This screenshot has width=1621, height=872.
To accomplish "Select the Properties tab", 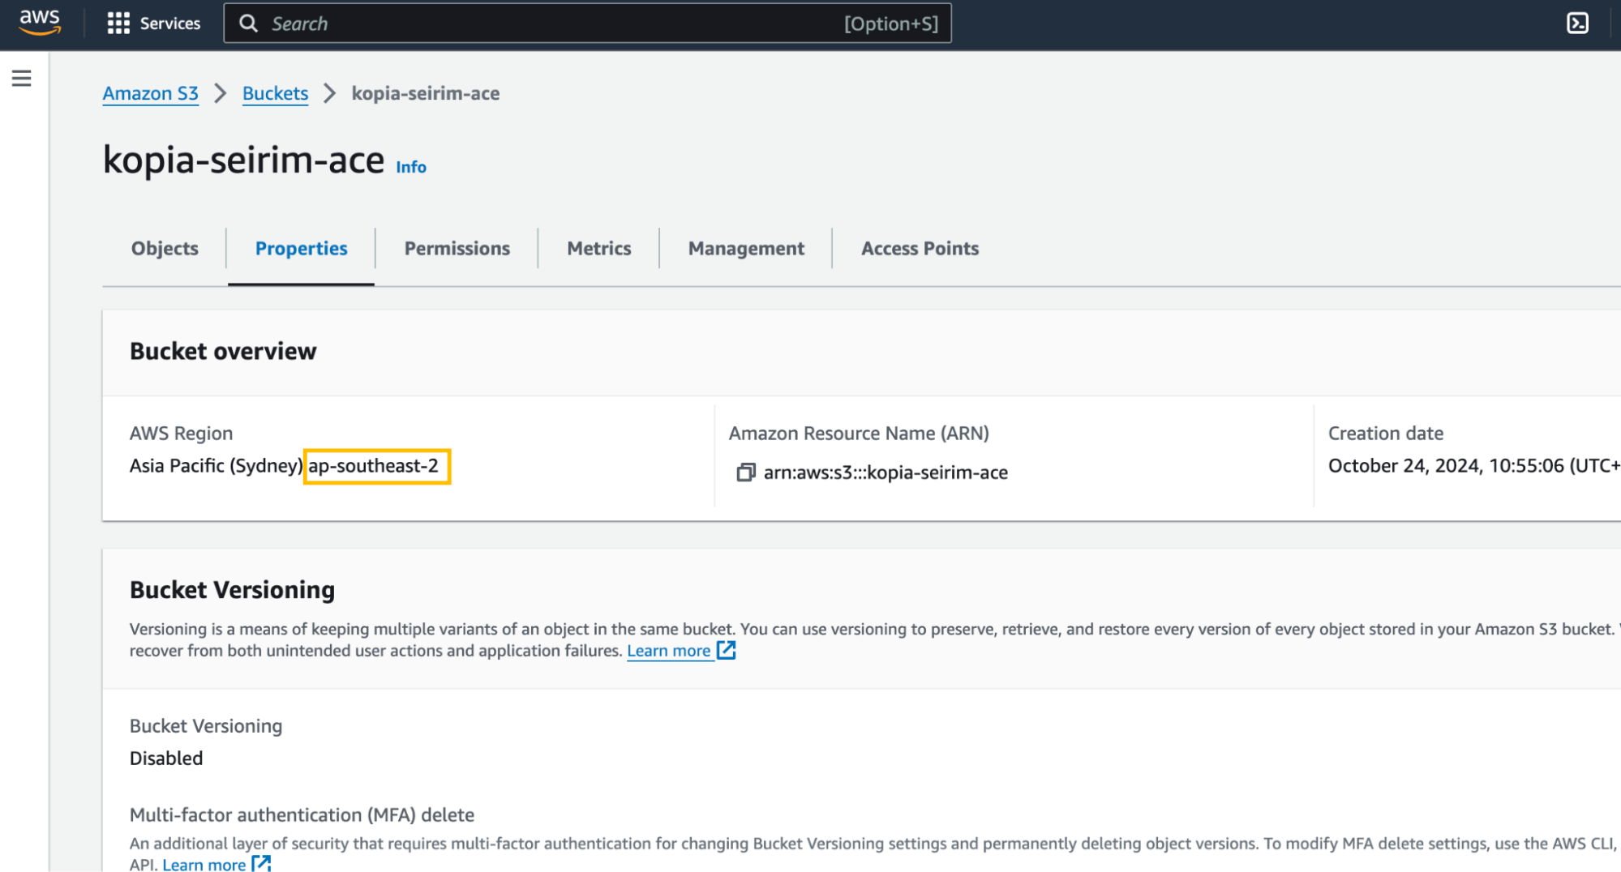I will pyautogui.click(x=301, y=249).
